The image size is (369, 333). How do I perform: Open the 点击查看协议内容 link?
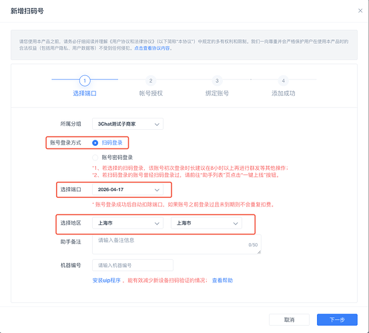click(x=152, y=48)
